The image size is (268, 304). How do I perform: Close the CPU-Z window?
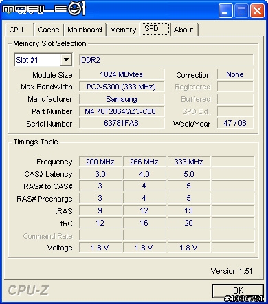(x=257, y=10)
